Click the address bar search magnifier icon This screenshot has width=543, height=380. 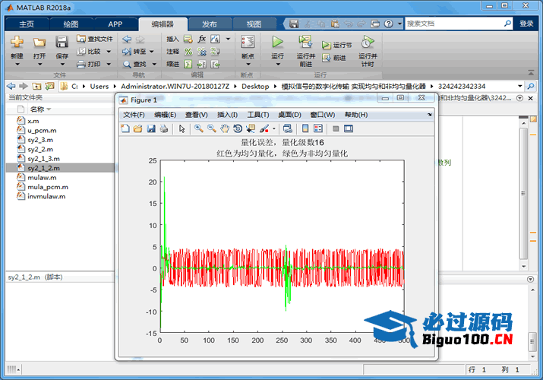coord(531,86)
